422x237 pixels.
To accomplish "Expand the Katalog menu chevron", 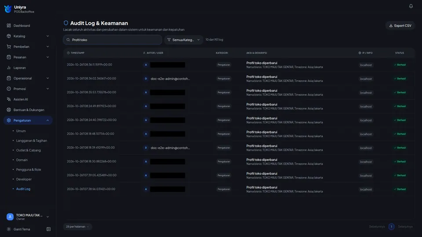I will point(47,36).
